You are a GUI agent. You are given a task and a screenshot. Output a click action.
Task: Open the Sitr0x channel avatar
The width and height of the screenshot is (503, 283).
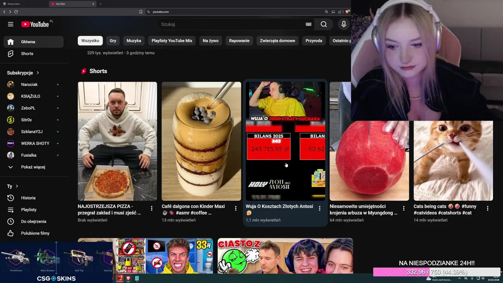coord(11,120)
